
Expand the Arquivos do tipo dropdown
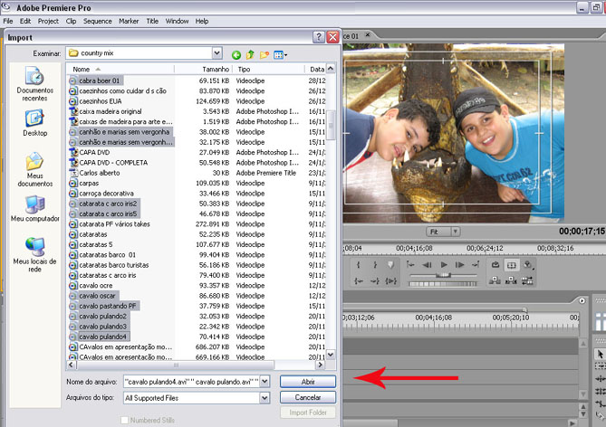[x=265, y=397]
